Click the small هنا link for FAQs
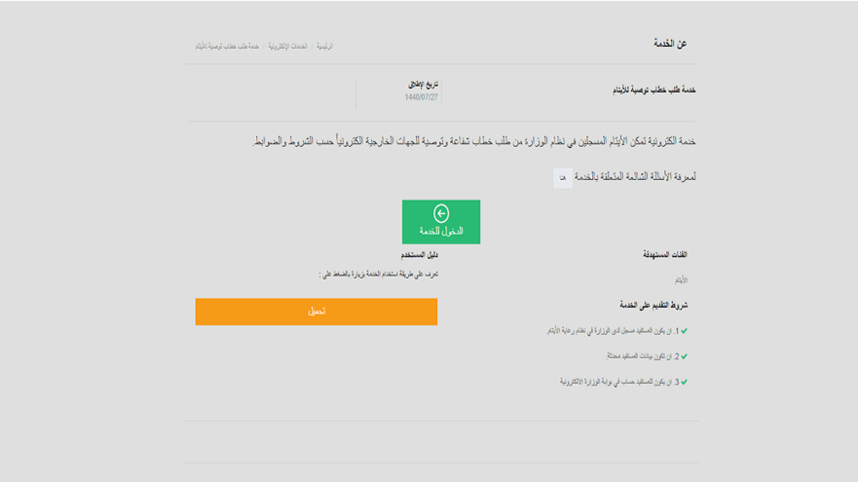This screenshot has width=858, height=482. pos(563,178)
